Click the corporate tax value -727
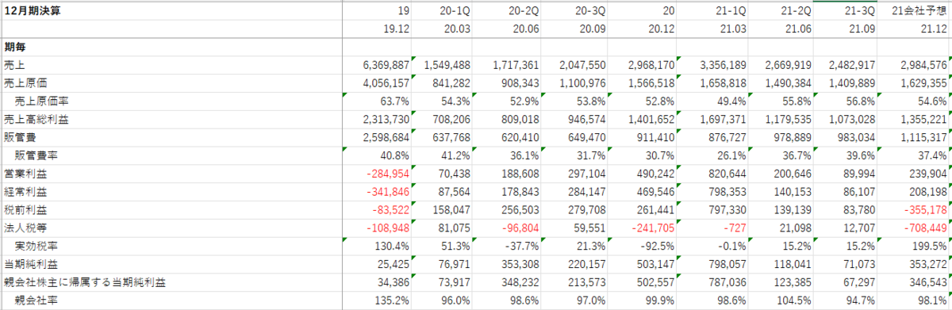This screenshot has height=310, width=952. tap(735, 228)
